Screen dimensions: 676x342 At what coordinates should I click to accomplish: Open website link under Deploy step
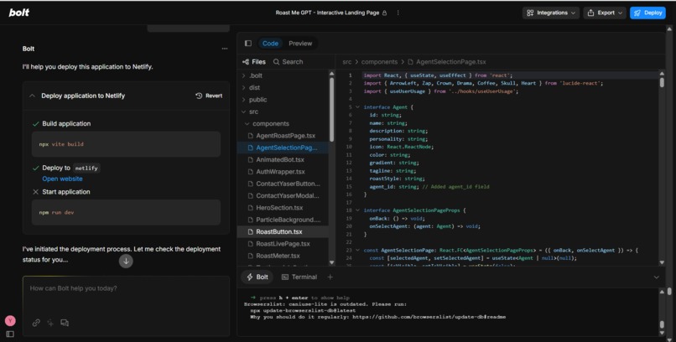pos(62,179)
